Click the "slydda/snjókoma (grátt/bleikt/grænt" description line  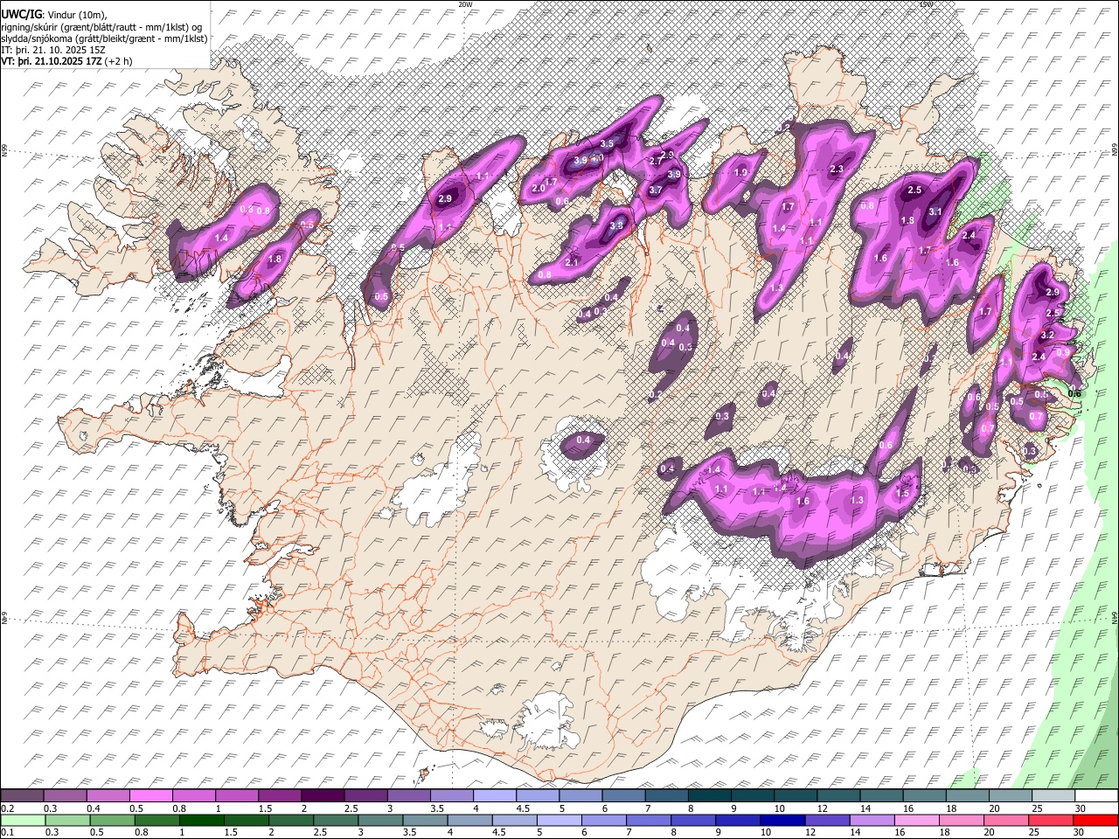pos(104,38)
